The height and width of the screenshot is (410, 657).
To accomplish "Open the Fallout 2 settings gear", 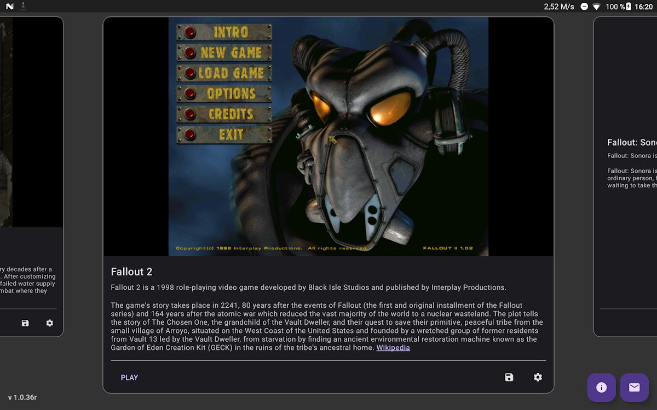I will click(538, 377).
